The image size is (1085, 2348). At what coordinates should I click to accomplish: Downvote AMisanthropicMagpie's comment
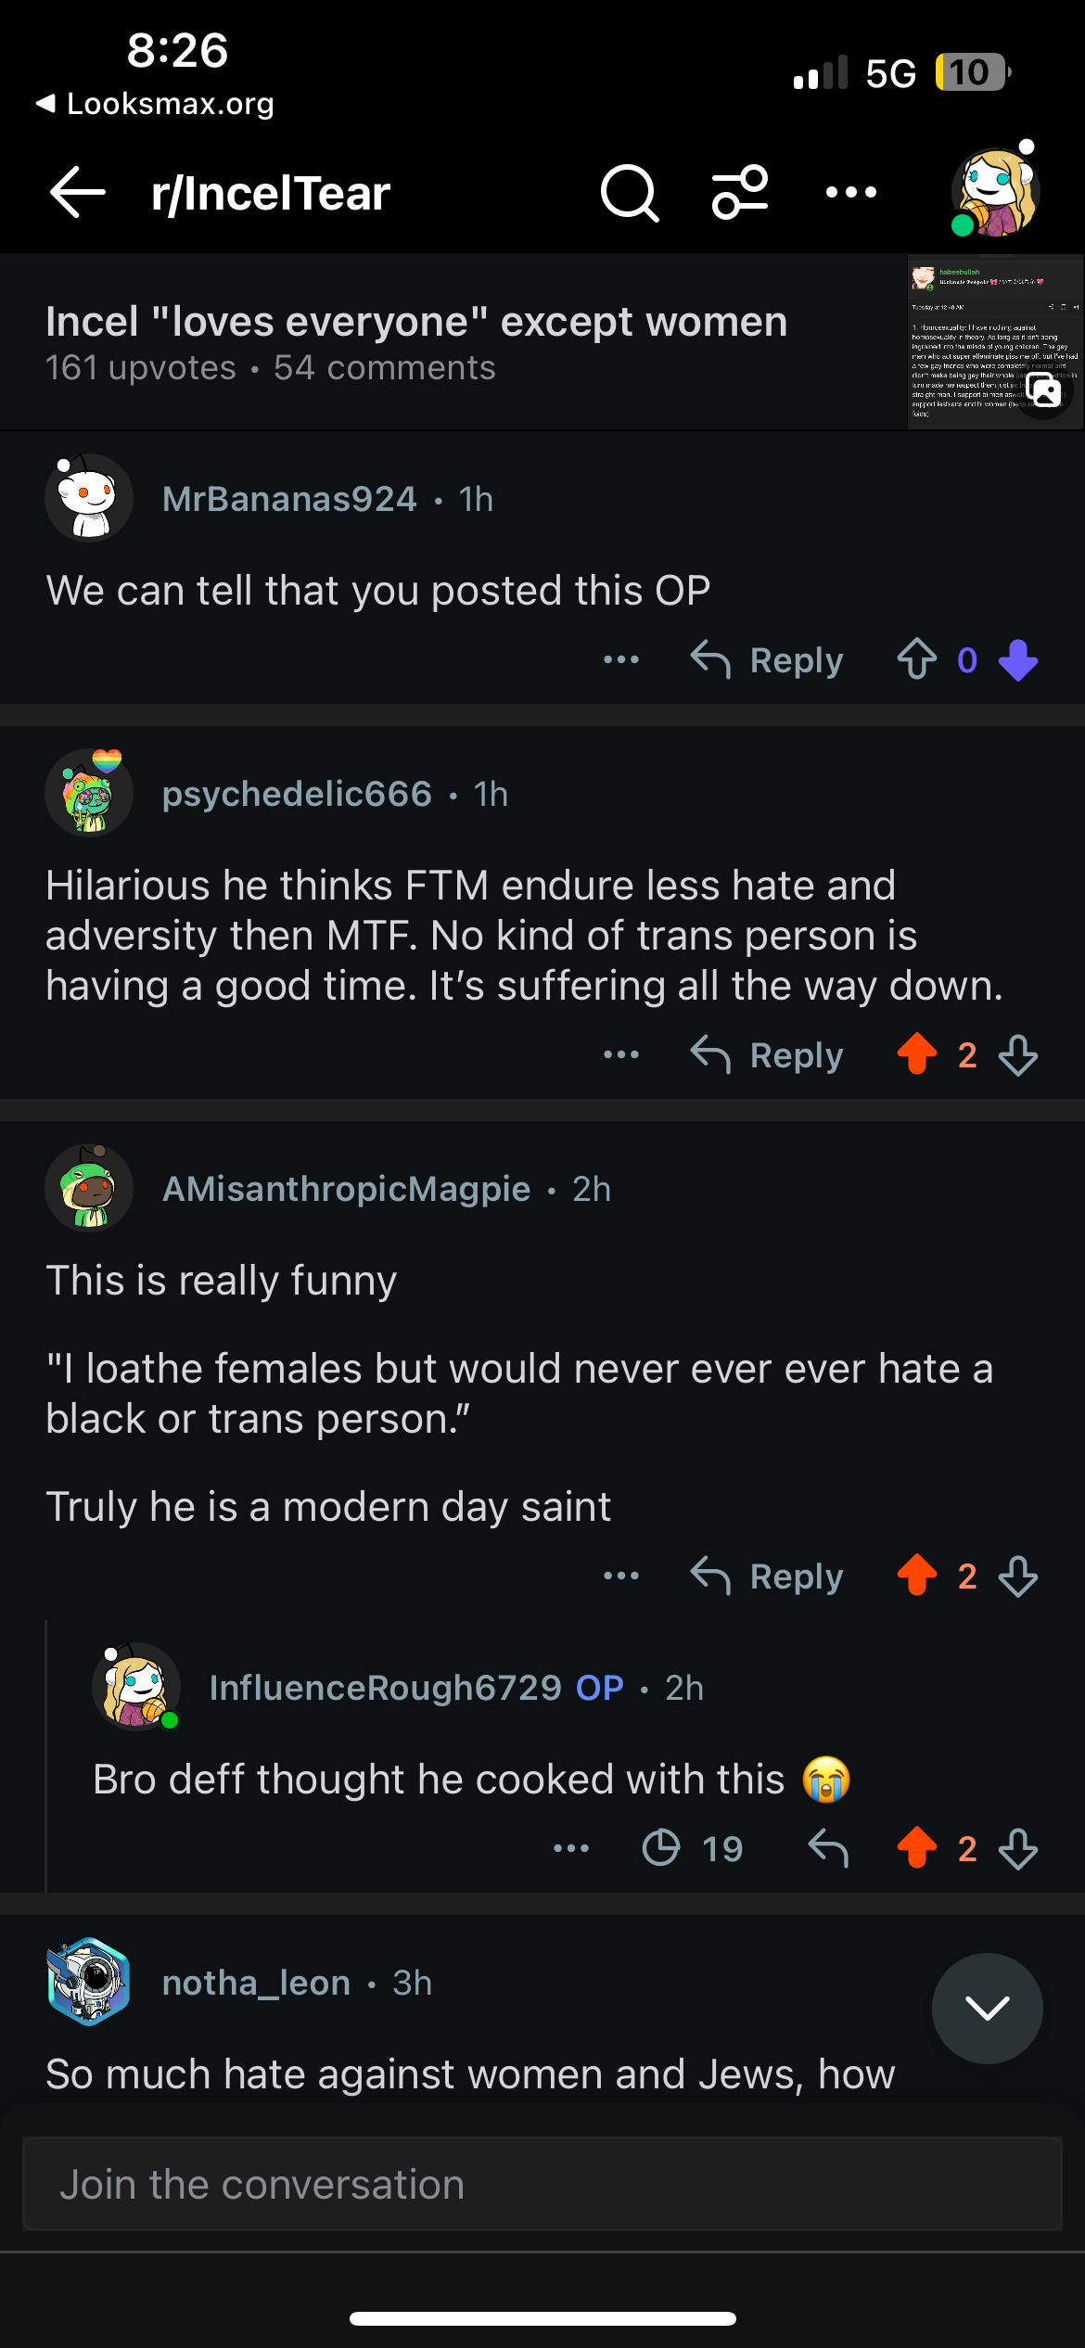coord(1018,1576)
